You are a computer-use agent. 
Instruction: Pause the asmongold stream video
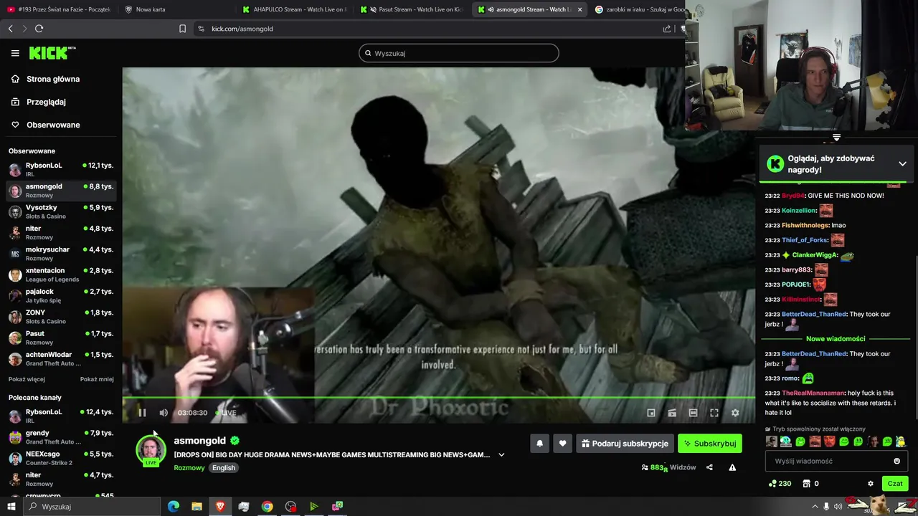142,413
